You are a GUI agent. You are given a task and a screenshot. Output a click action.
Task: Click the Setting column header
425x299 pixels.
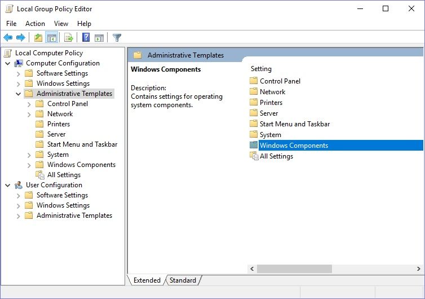pyautogui.click(x=261, y=69)
